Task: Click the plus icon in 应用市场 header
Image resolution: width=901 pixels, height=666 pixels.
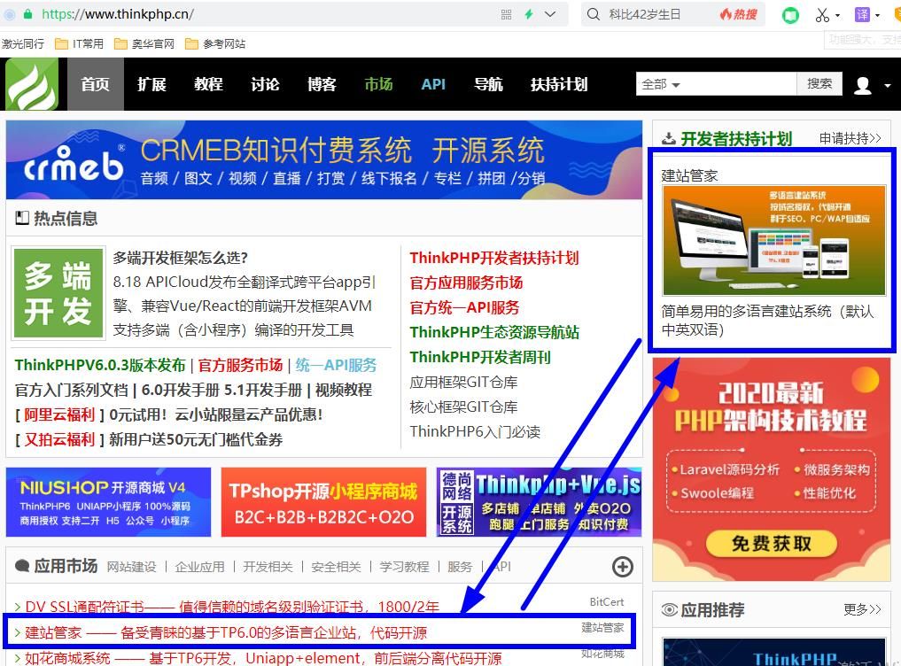Action: (622, 567)
